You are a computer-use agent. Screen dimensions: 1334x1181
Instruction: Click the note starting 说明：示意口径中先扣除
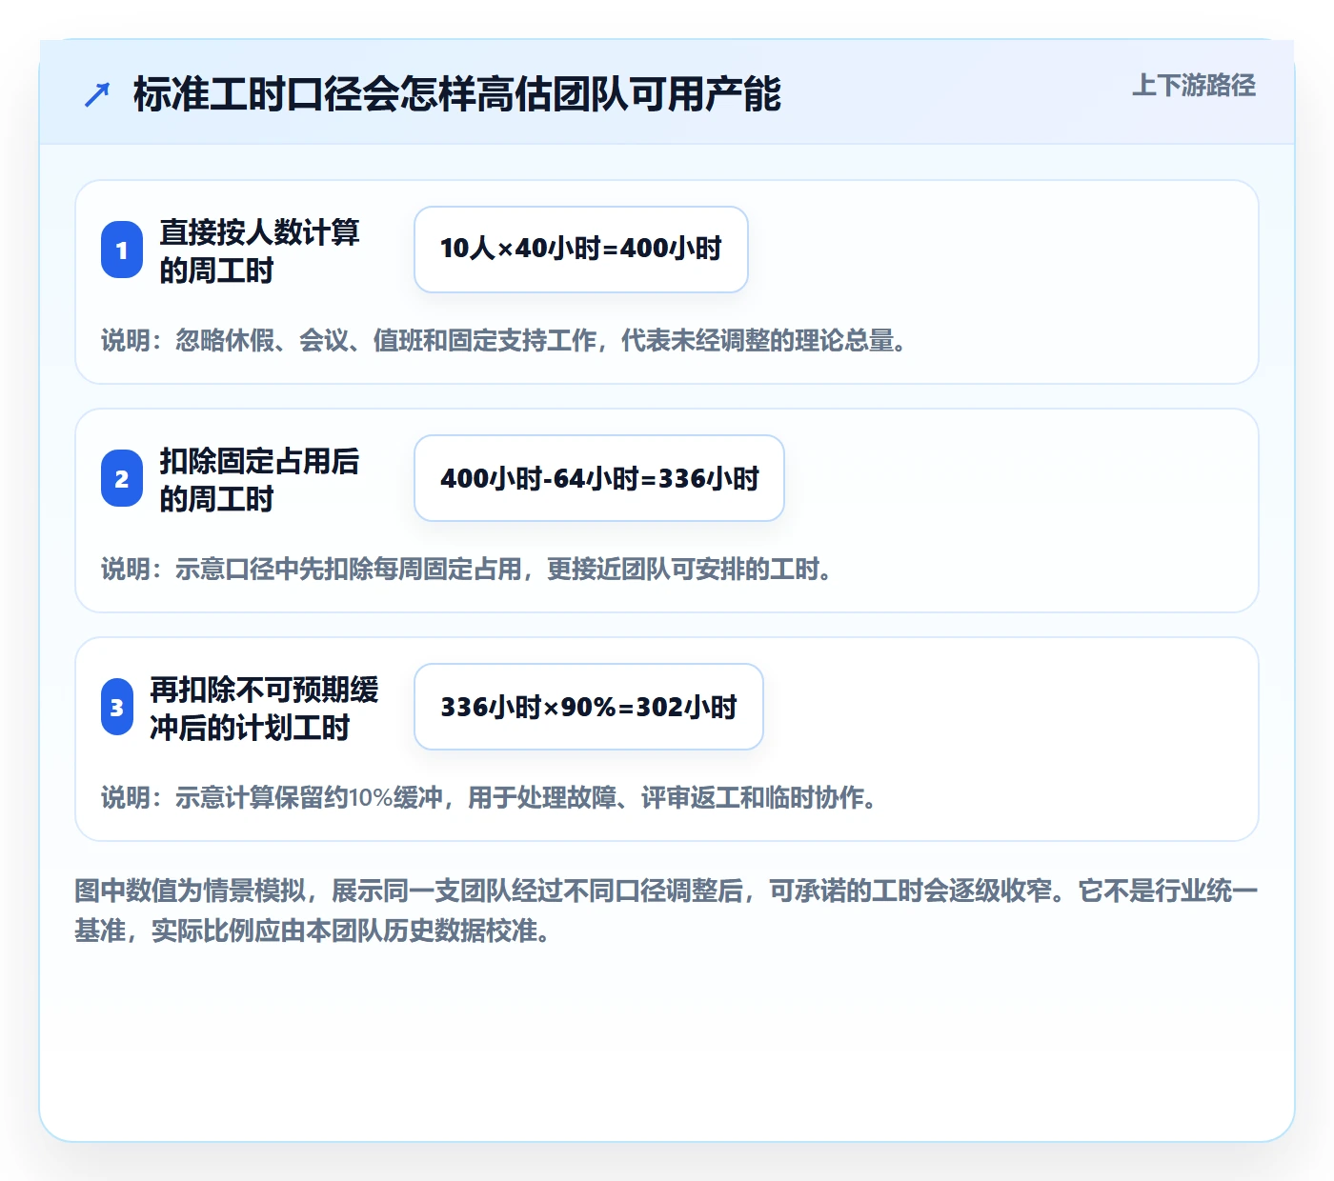click(x=466, y=569)
